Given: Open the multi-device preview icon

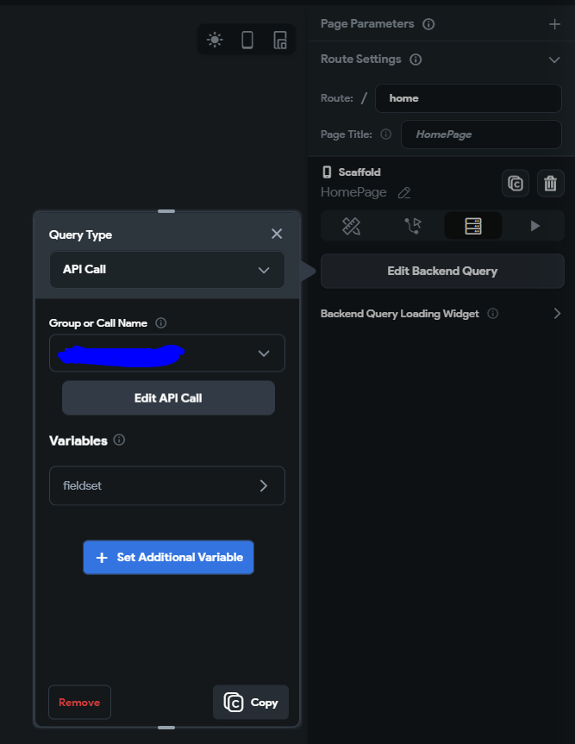Looking at the screenshot, I should point(279,39).
